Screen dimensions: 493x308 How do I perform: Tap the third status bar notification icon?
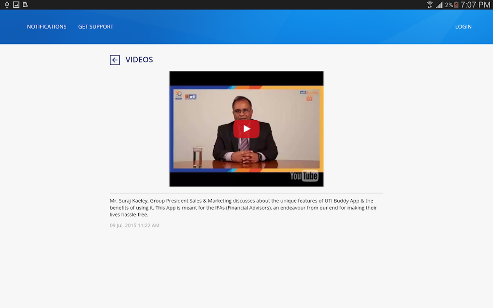pos(25,5)
